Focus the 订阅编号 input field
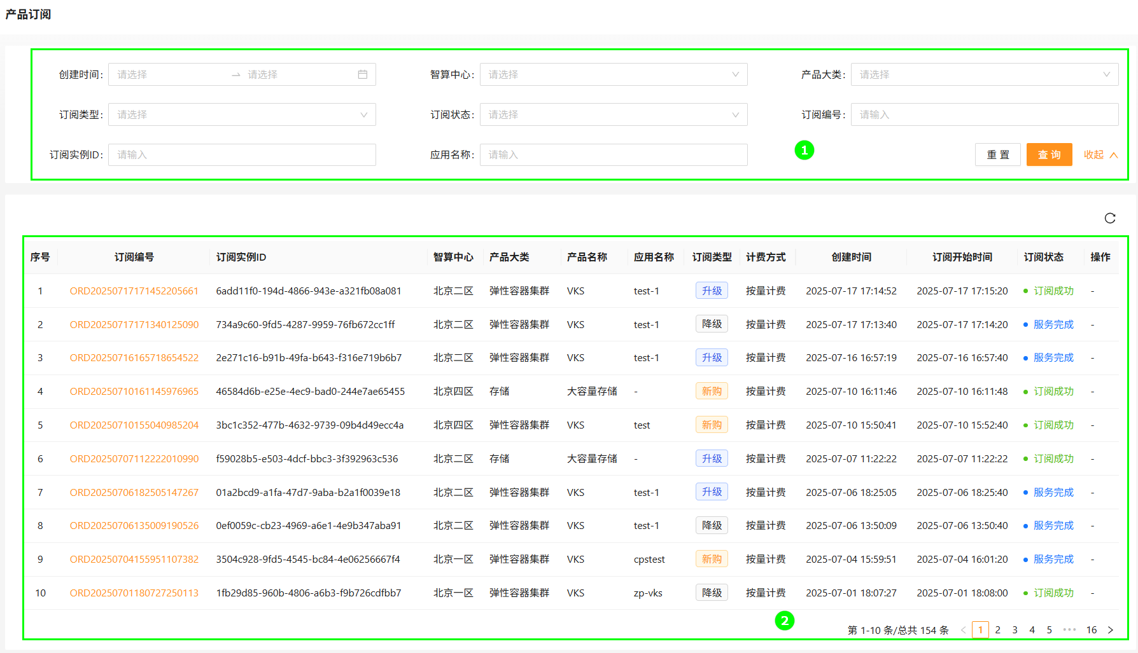 point(985,114)
